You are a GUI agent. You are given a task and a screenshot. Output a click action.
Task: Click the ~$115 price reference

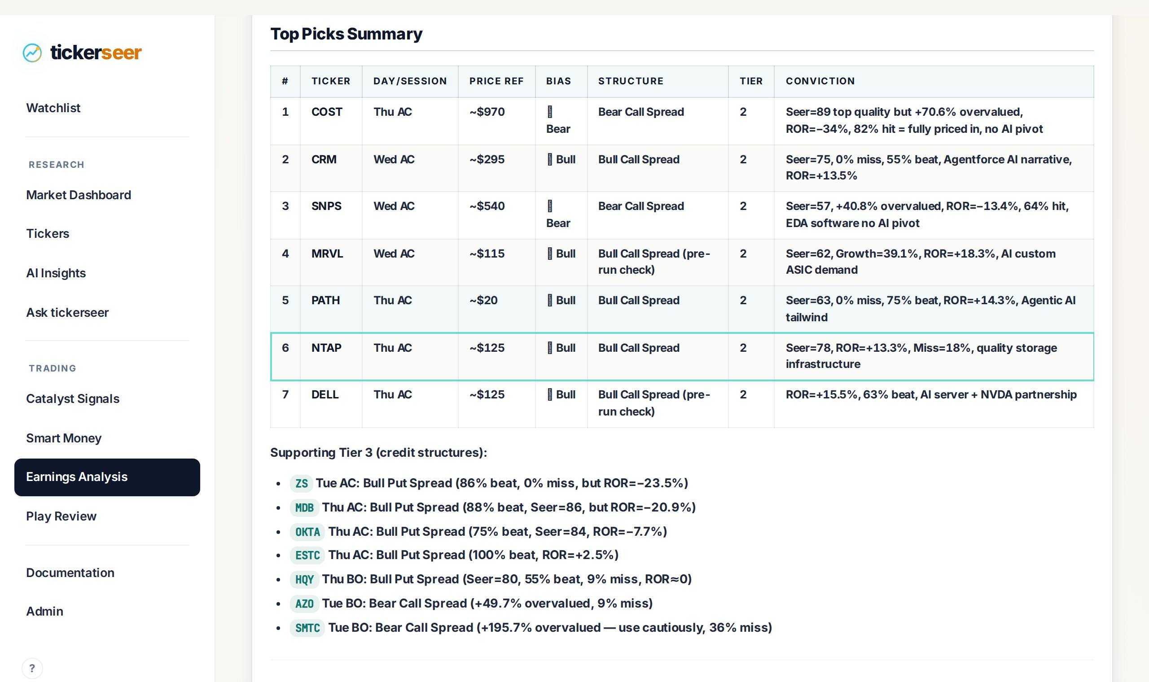487,254
